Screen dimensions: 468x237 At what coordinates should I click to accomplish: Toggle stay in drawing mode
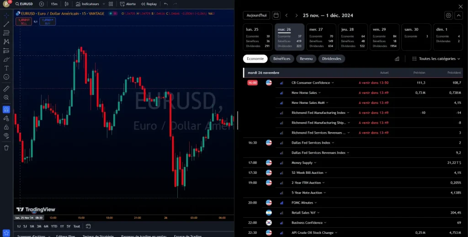click(x=6, y=118)
